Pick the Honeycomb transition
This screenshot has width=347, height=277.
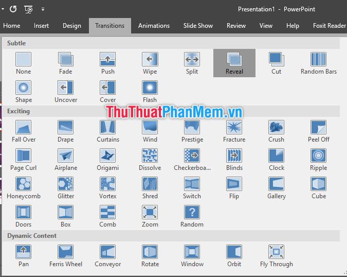click(24, 188)
